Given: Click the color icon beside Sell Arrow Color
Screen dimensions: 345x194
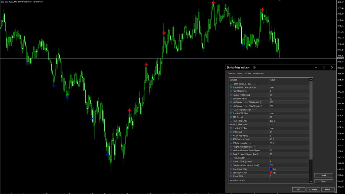Looking at the screenshot, I should tap(231, 173).
